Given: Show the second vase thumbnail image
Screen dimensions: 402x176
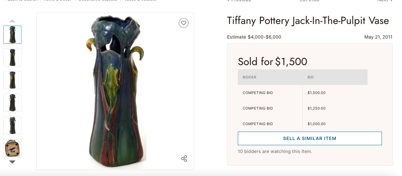Looking at the screenshot, I should tap(12, 57).
